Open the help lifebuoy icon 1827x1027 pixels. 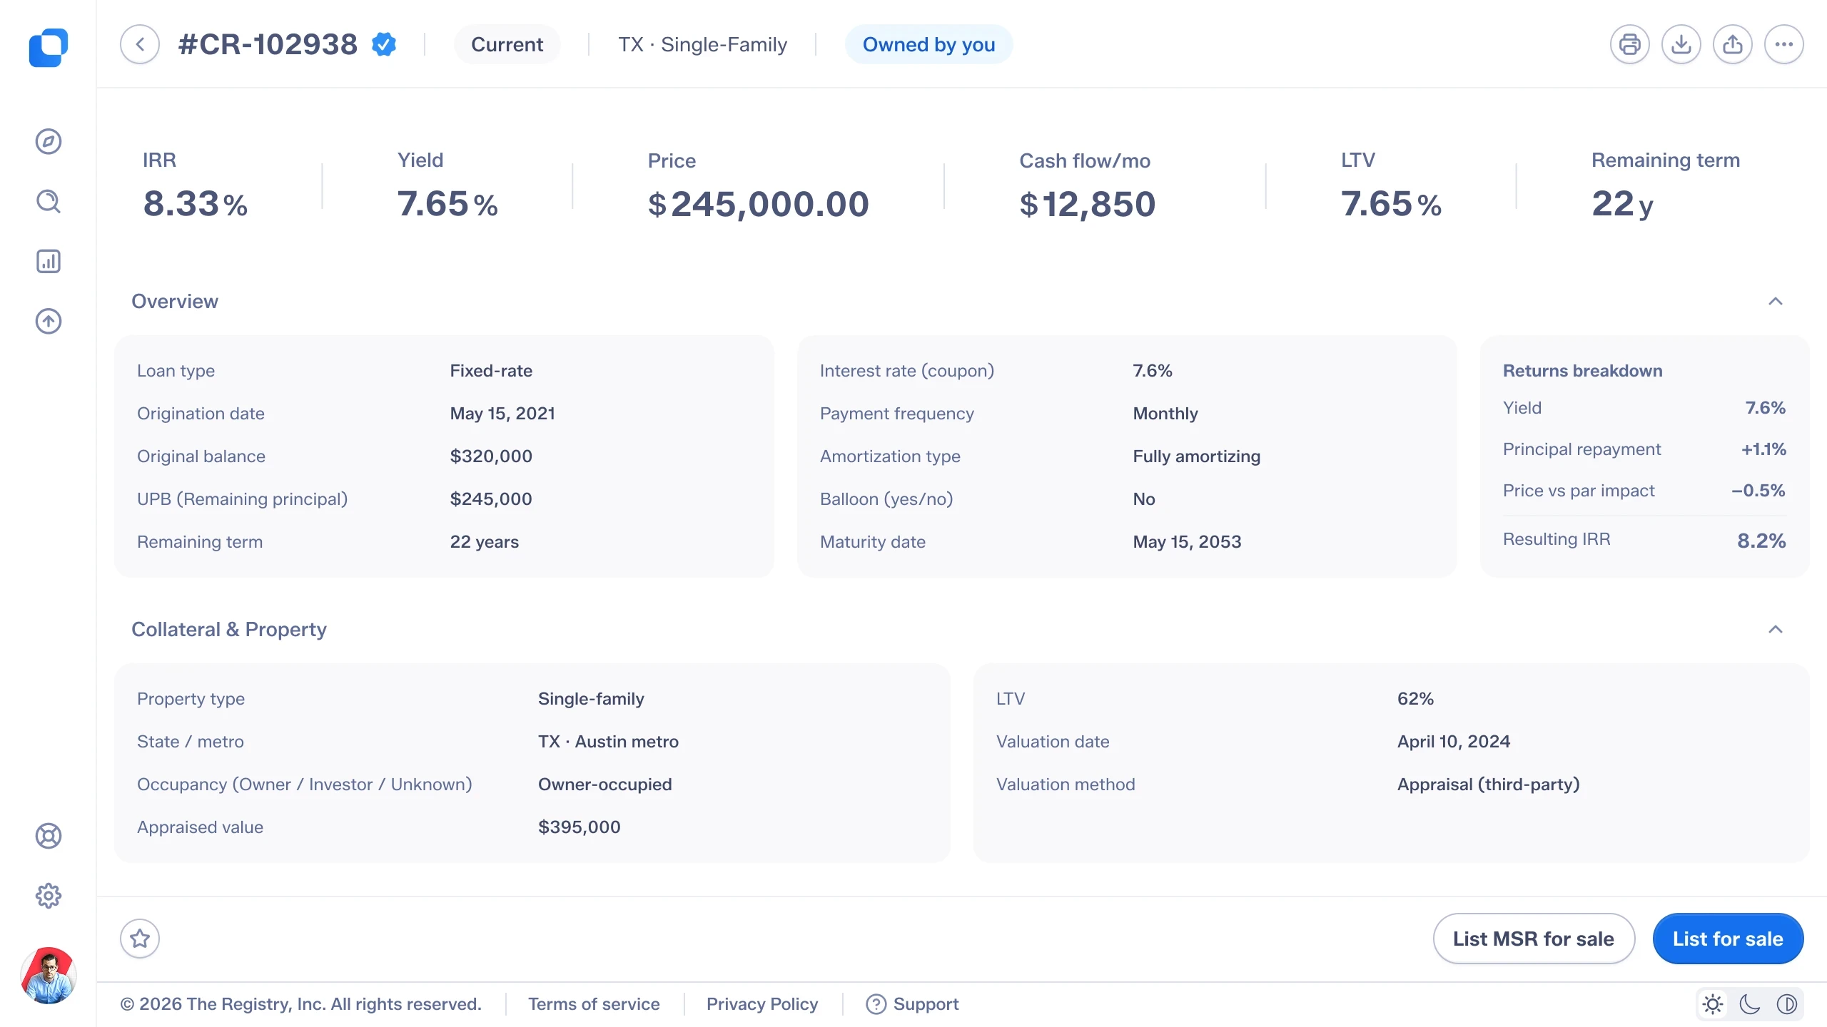(49, 836)
